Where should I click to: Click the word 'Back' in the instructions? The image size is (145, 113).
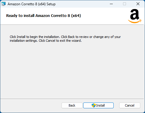coord(71,37)
